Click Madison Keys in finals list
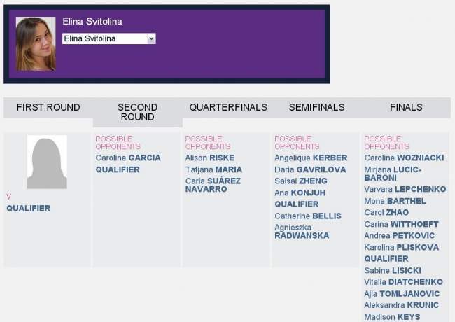Screen dimensions: 455x322 [392, 316]
